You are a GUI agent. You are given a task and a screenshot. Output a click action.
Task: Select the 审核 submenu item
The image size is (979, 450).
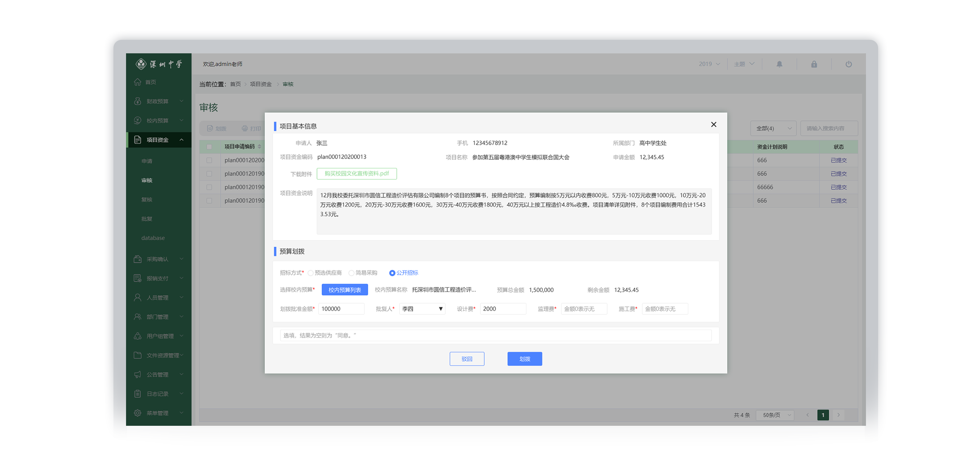point(147,180)
